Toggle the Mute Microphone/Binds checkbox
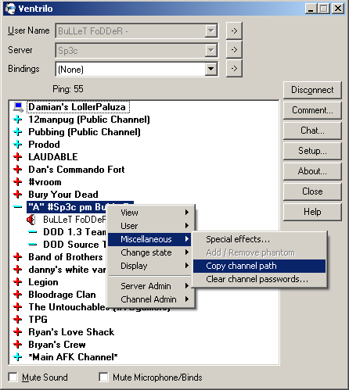This screenshot has height=390, width=349. pos(103,377)
